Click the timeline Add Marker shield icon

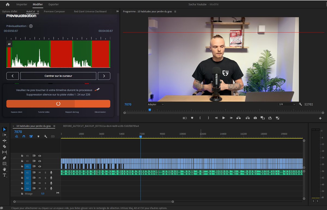point(38,136)
